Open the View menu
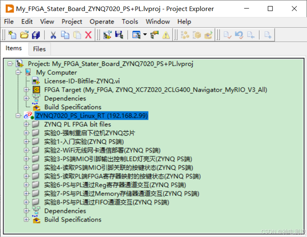Screen dimensions: 307x237 pos(47,22)
